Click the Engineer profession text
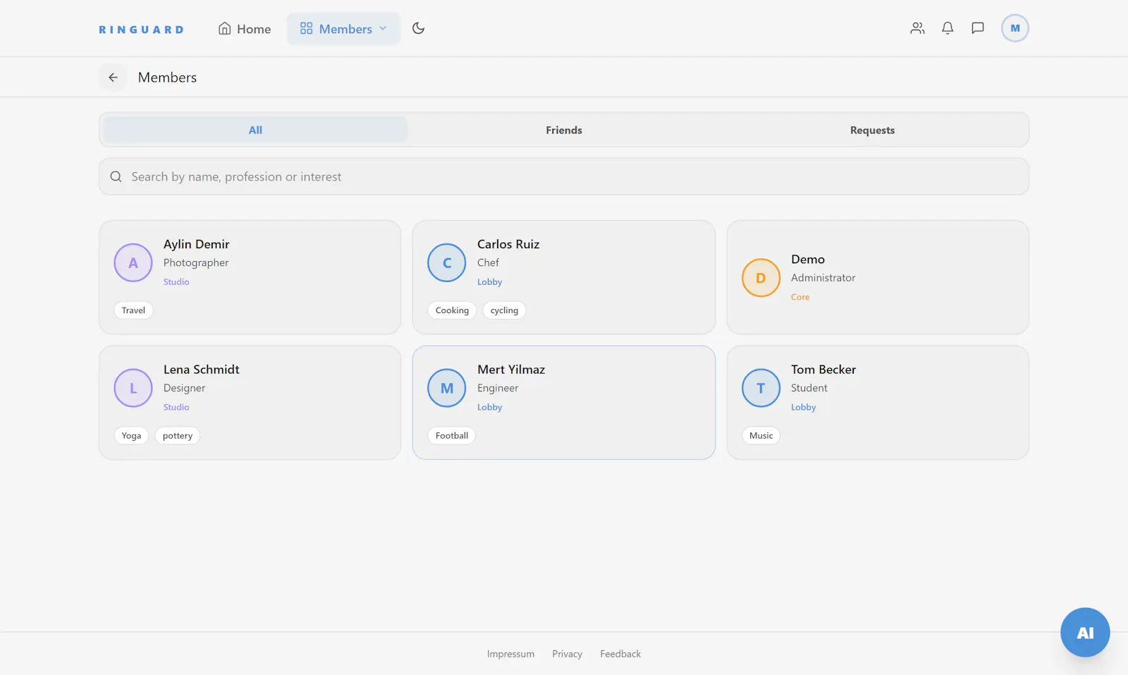The width and height of the screenshot is (1128, 675). click(x=498, y=388)
